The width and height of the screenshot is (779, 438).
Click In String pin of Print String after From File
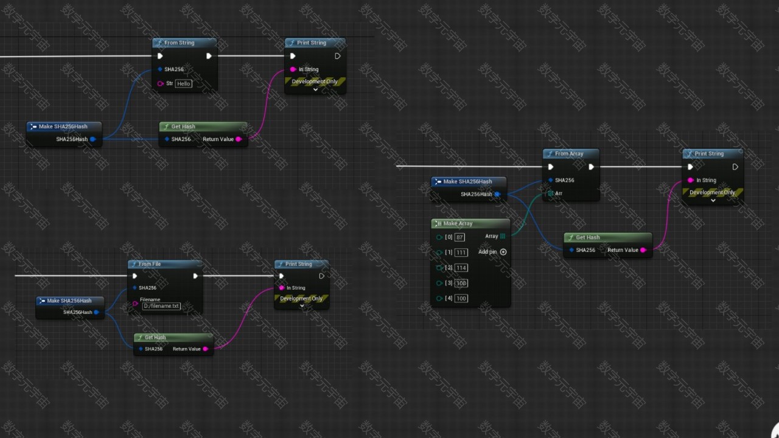(281, 288)
